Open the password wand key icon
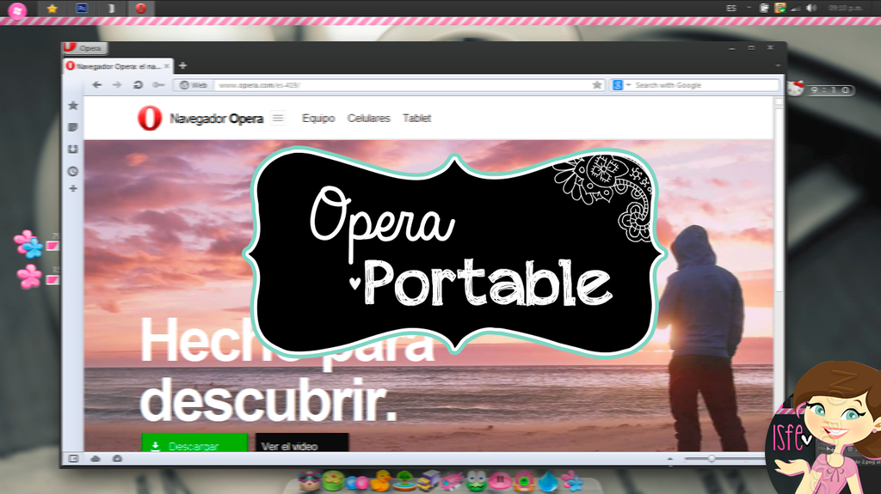 pyautogui.click(x=158, y=85)
